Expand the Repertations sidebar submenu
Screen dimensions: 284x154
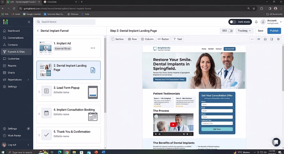point(28,80)
